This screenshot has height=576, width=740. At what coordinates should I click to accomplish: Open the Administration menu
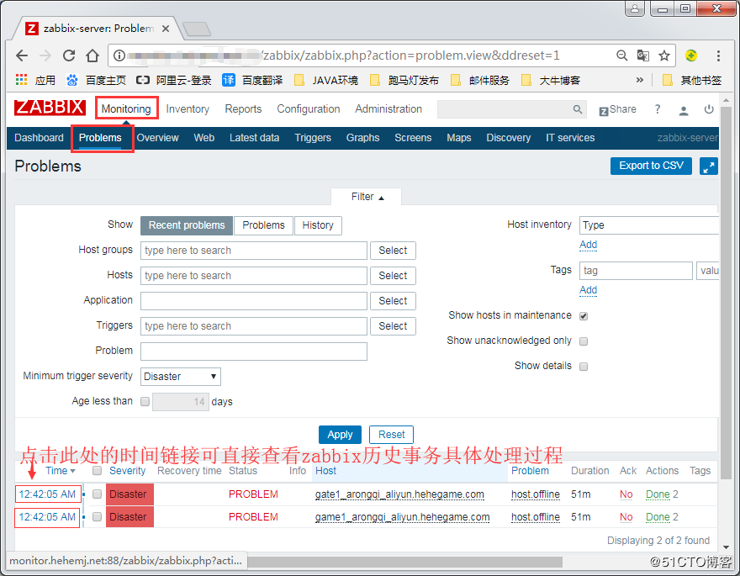point(388,109)
